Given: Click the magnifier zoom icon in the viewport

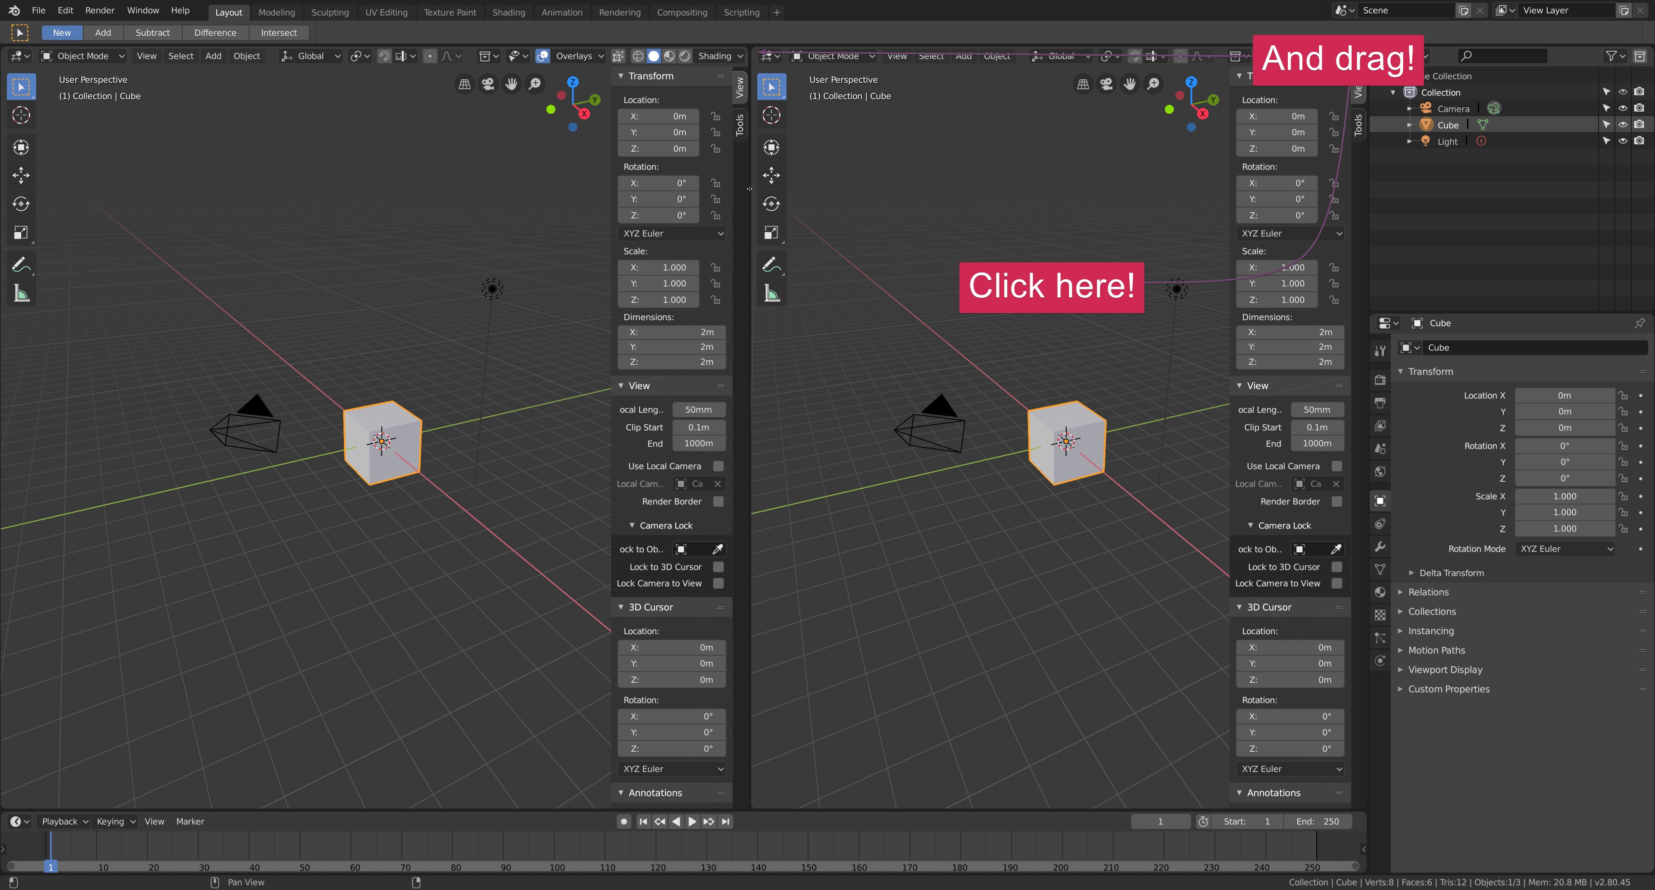Looking at the screenshot, I should 535,84.
